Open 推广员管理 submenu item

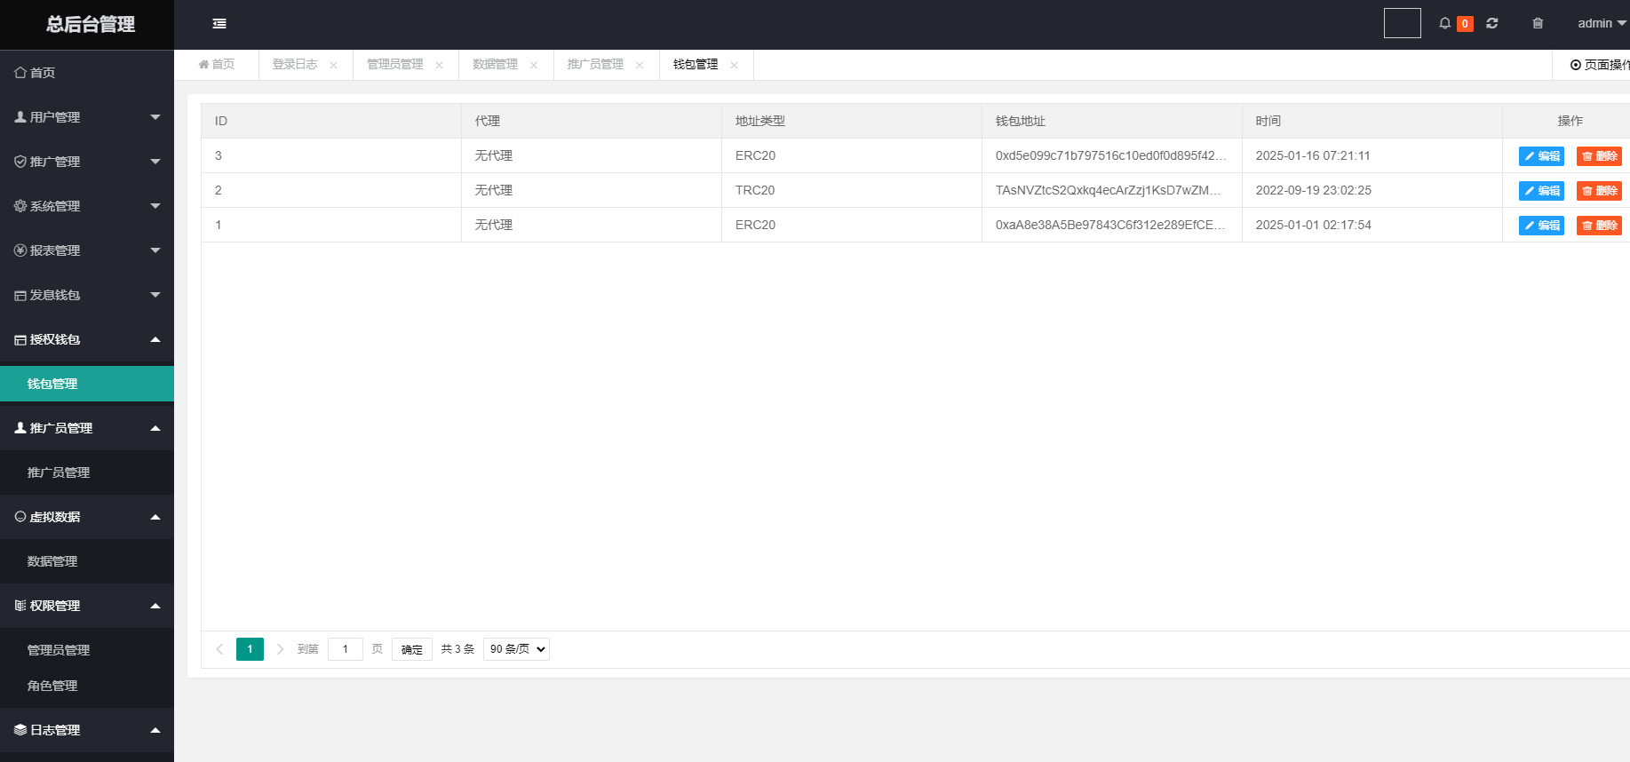coord(87,472)
